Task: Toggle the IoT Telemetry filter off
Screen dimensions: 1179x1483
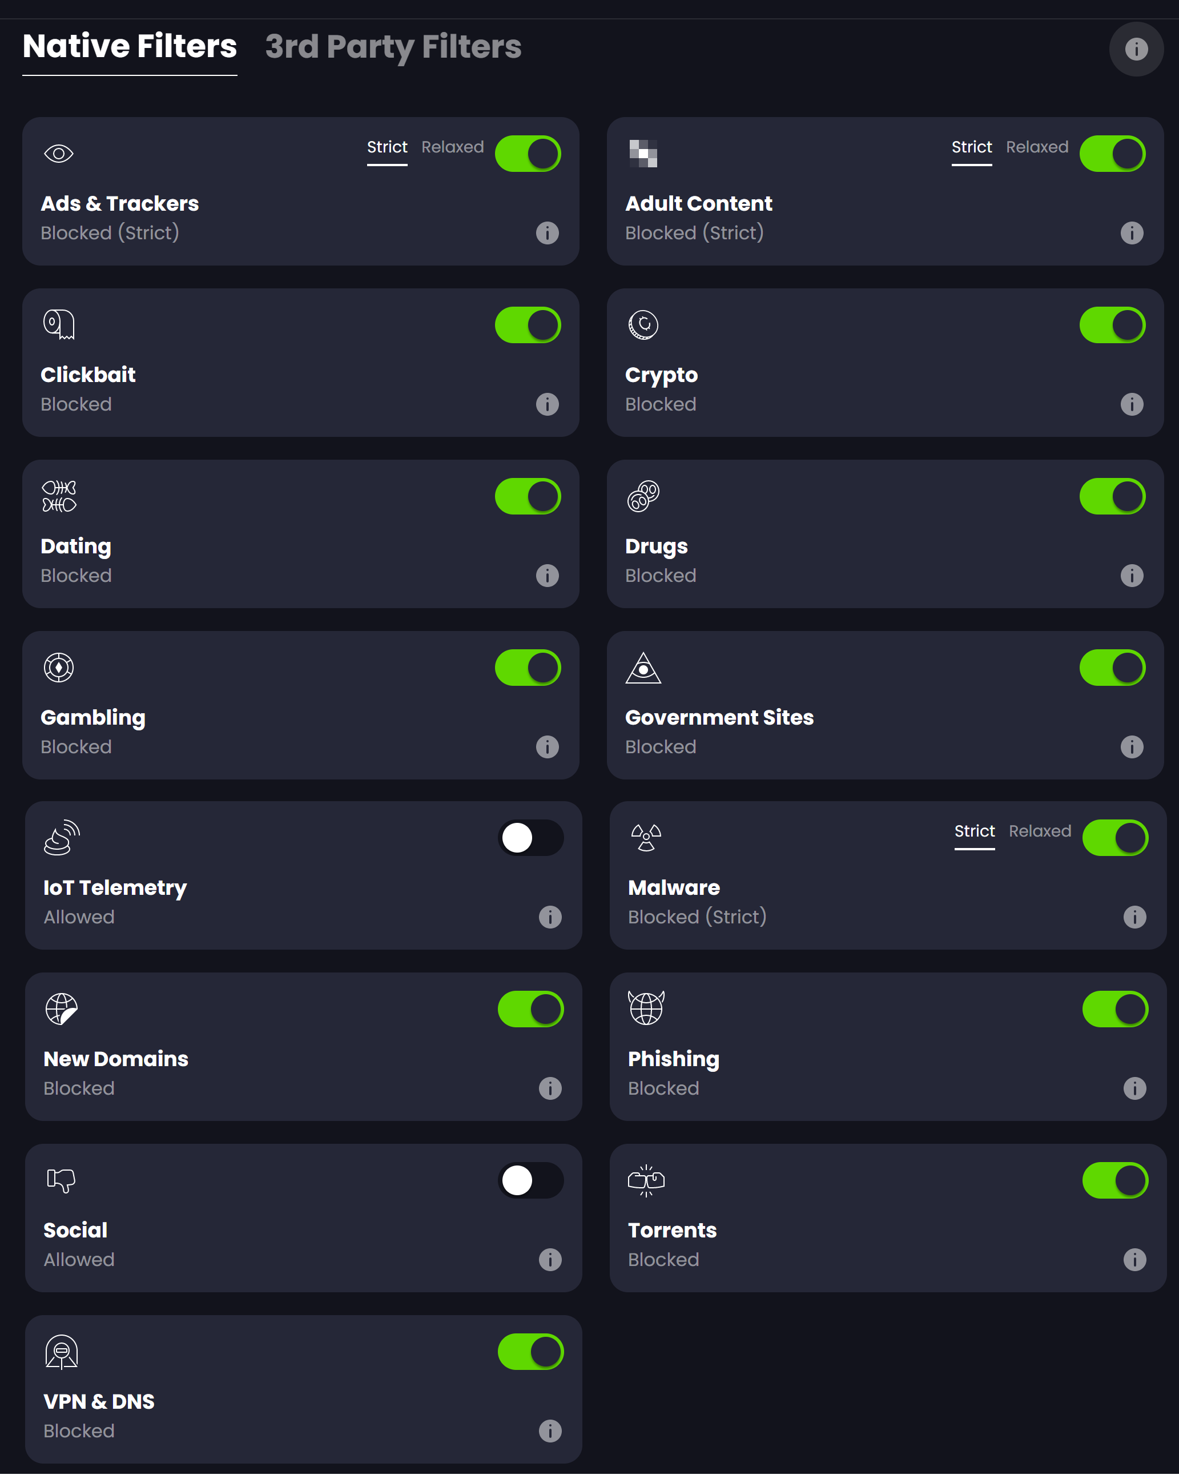Action: [529, 839]
